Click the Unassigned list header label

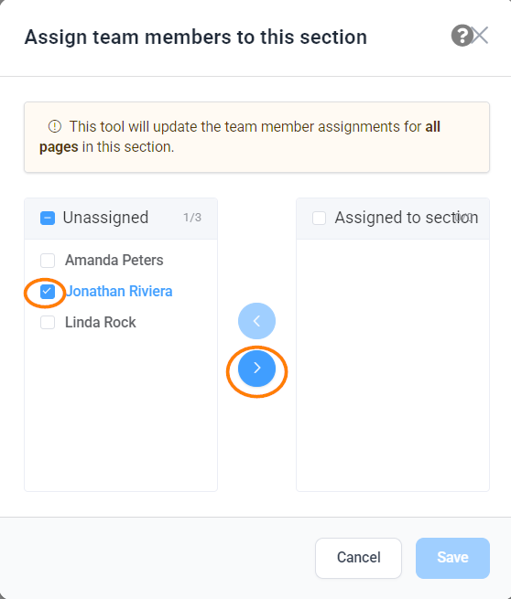tap(105, 218)
